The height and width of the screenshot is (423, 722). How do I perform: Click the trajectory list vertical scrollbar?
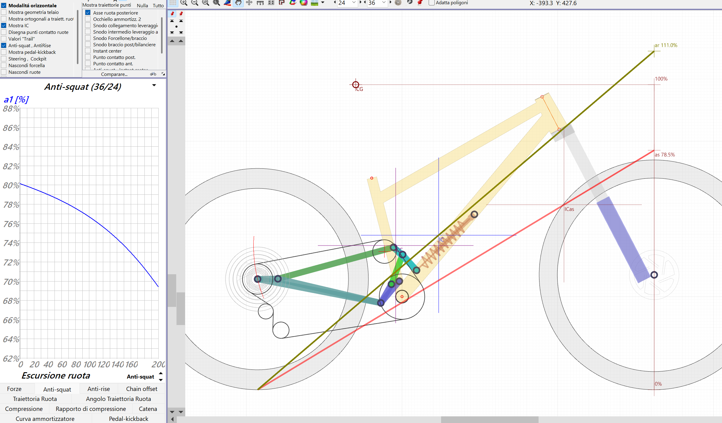(x=162, y=36)
